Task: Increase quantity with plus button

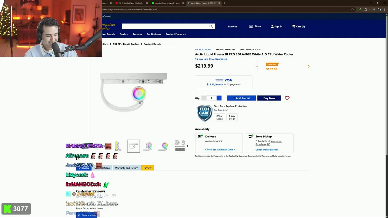Action: point(219,98)
